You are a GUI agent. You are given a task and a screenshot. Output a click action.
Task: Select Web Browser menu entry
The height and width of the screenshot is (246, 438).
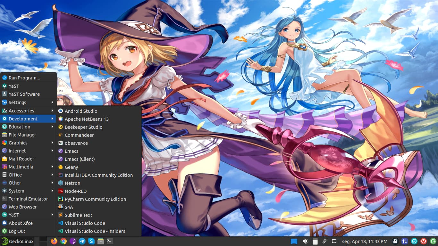[28, 207]
